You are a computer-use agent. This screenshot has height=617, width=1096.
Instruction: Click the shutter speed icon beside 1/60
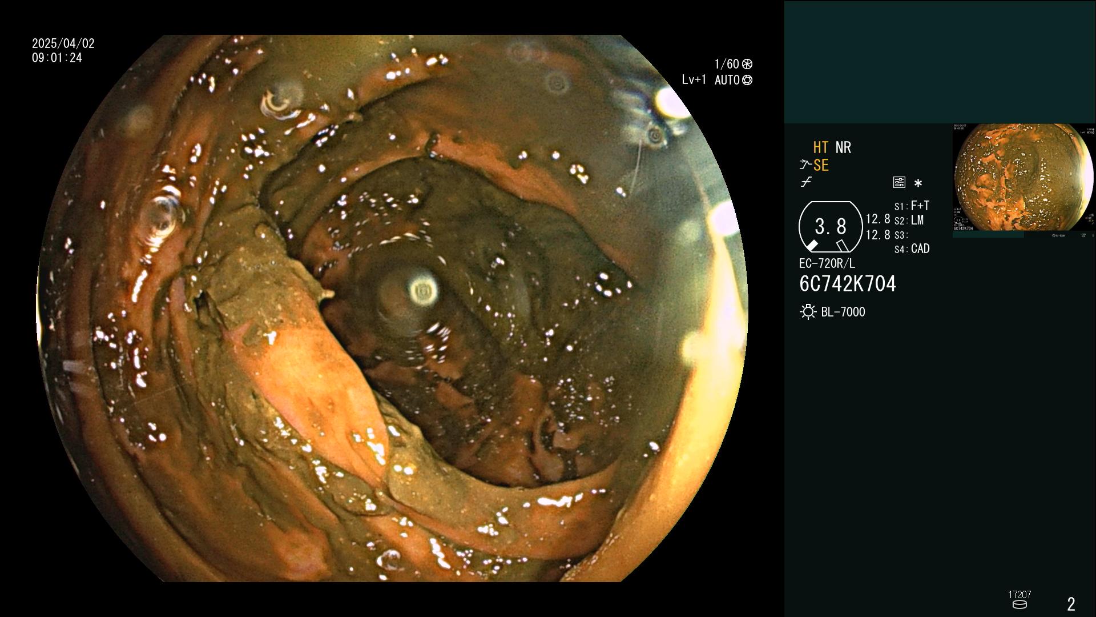(747, 64)
